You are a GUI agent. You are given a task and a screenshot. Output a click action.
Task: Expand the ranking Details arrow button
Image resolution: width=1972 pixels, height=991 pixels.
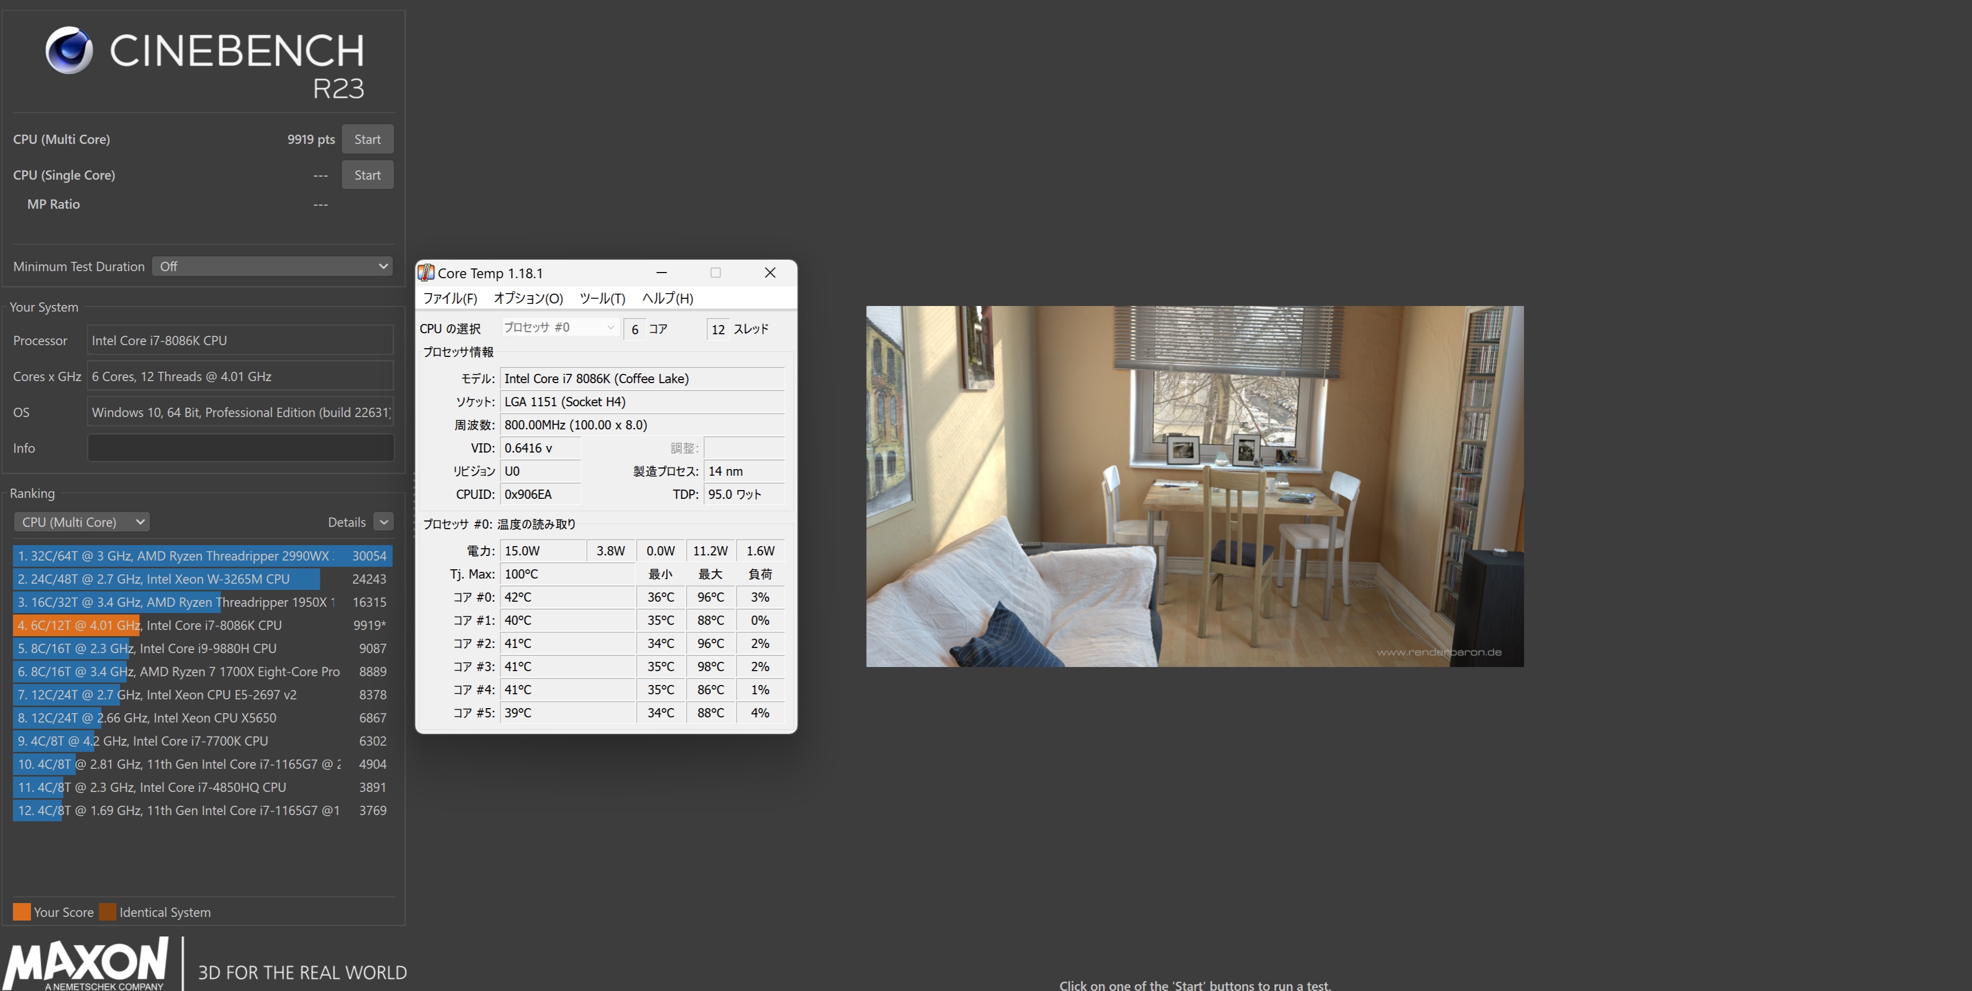384,522
